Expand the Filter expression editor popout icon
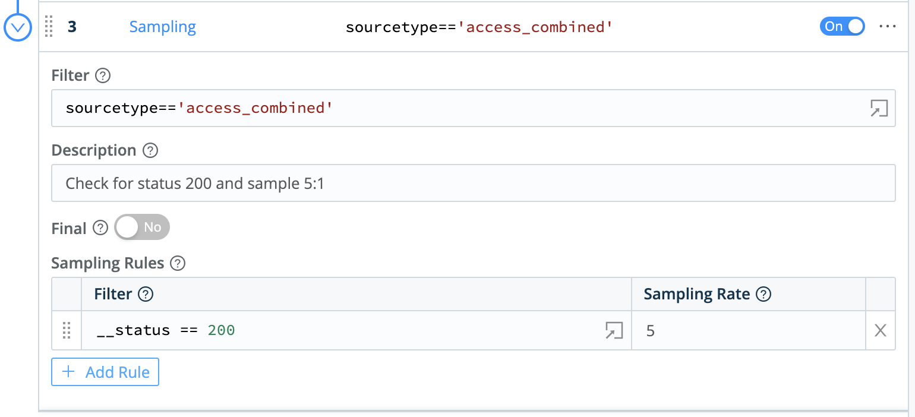 (879, 108)
